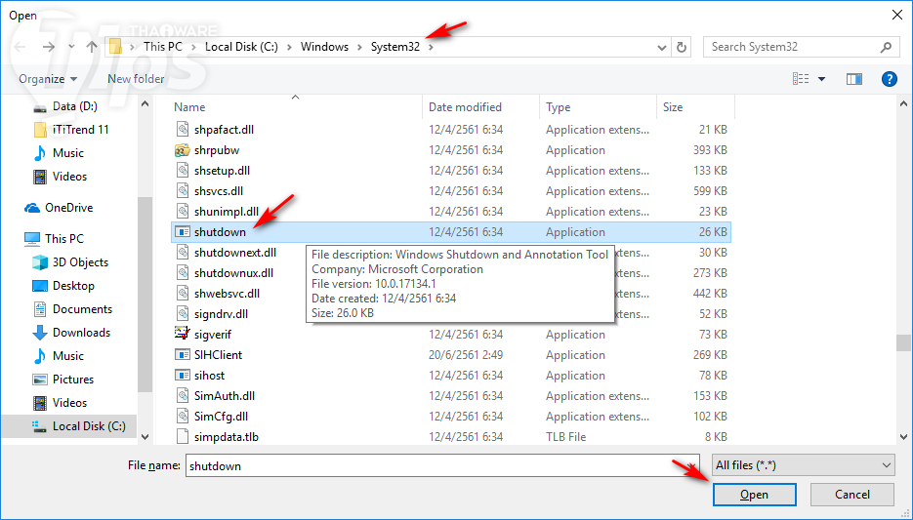Screen dimensions: 913x520
Task: Click the shpafact.dll file icon
Action: [183, 129]
